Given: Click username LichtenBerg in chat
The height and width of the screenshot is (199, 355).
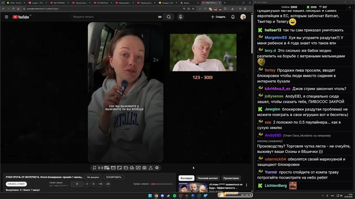Looking at the screenshot, I should point(276,185).
